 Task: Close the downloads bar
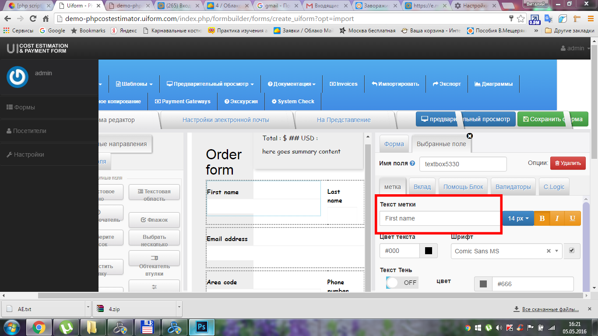589,309
